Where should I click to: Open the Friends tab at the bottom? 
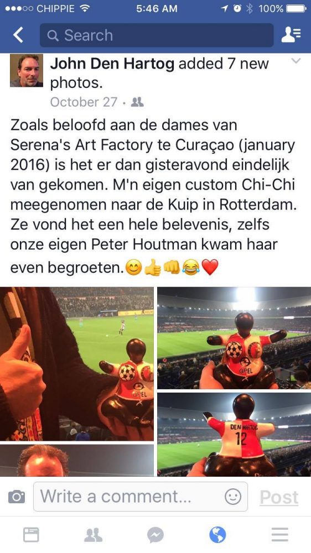click(93, 535)
